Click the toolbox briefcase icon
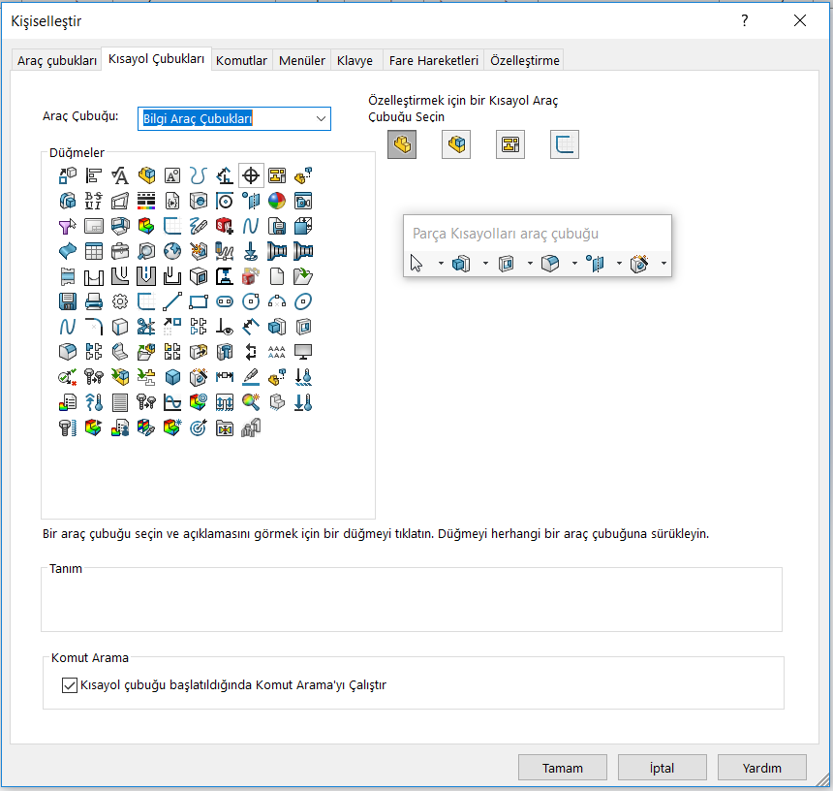The height and width of the screenshot is (791, 833). [x=120, y=251]
